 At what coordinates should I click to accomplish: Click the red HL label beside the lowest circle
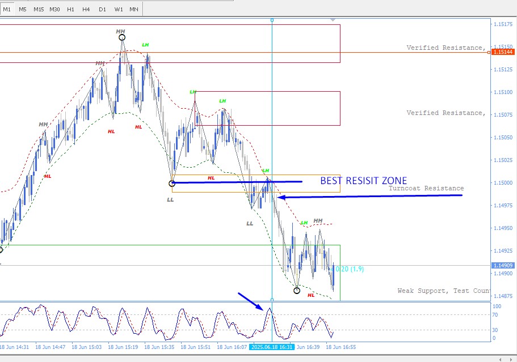click(x=311, y=295)
